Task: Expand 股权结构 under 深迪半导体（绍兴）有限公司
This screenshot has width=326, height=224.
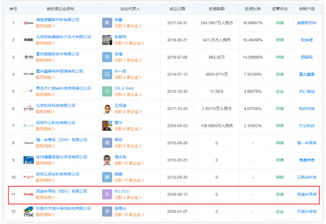Action: coord(45,198)
